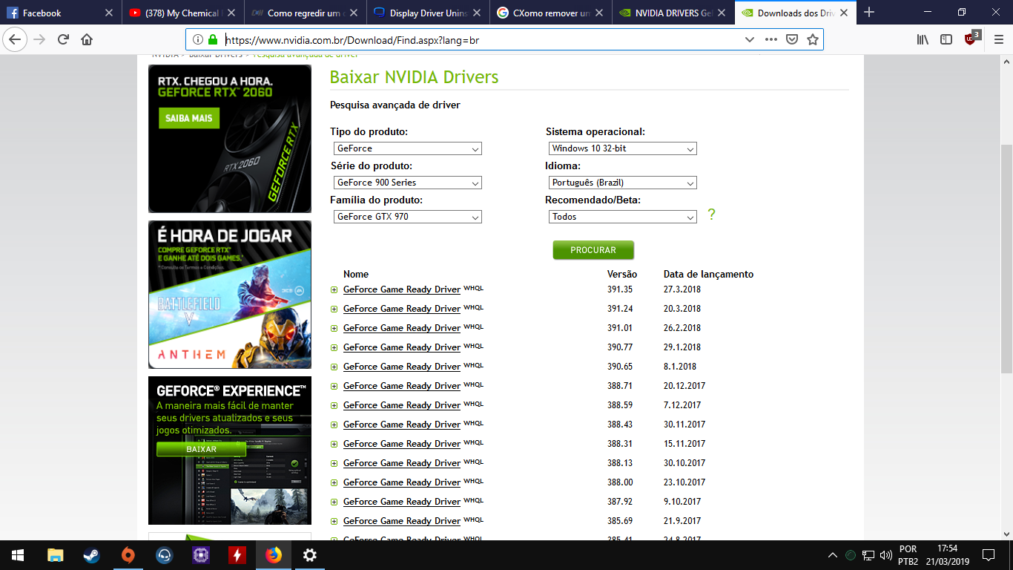The height and width of the screenshot is (570, 1013).
Task: Open the browser home page icon
Action: point(87,39)
